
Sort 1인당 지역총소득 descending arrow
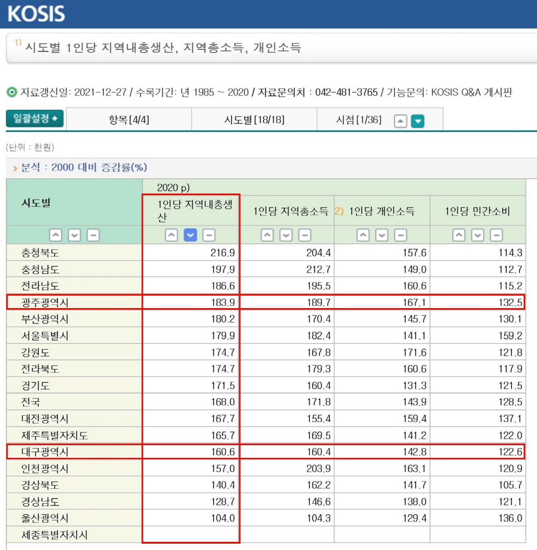pos(286,235)
